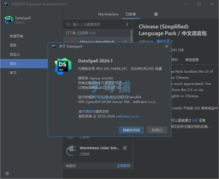Select 插件 in the sidebar

[x=24, y=64]
